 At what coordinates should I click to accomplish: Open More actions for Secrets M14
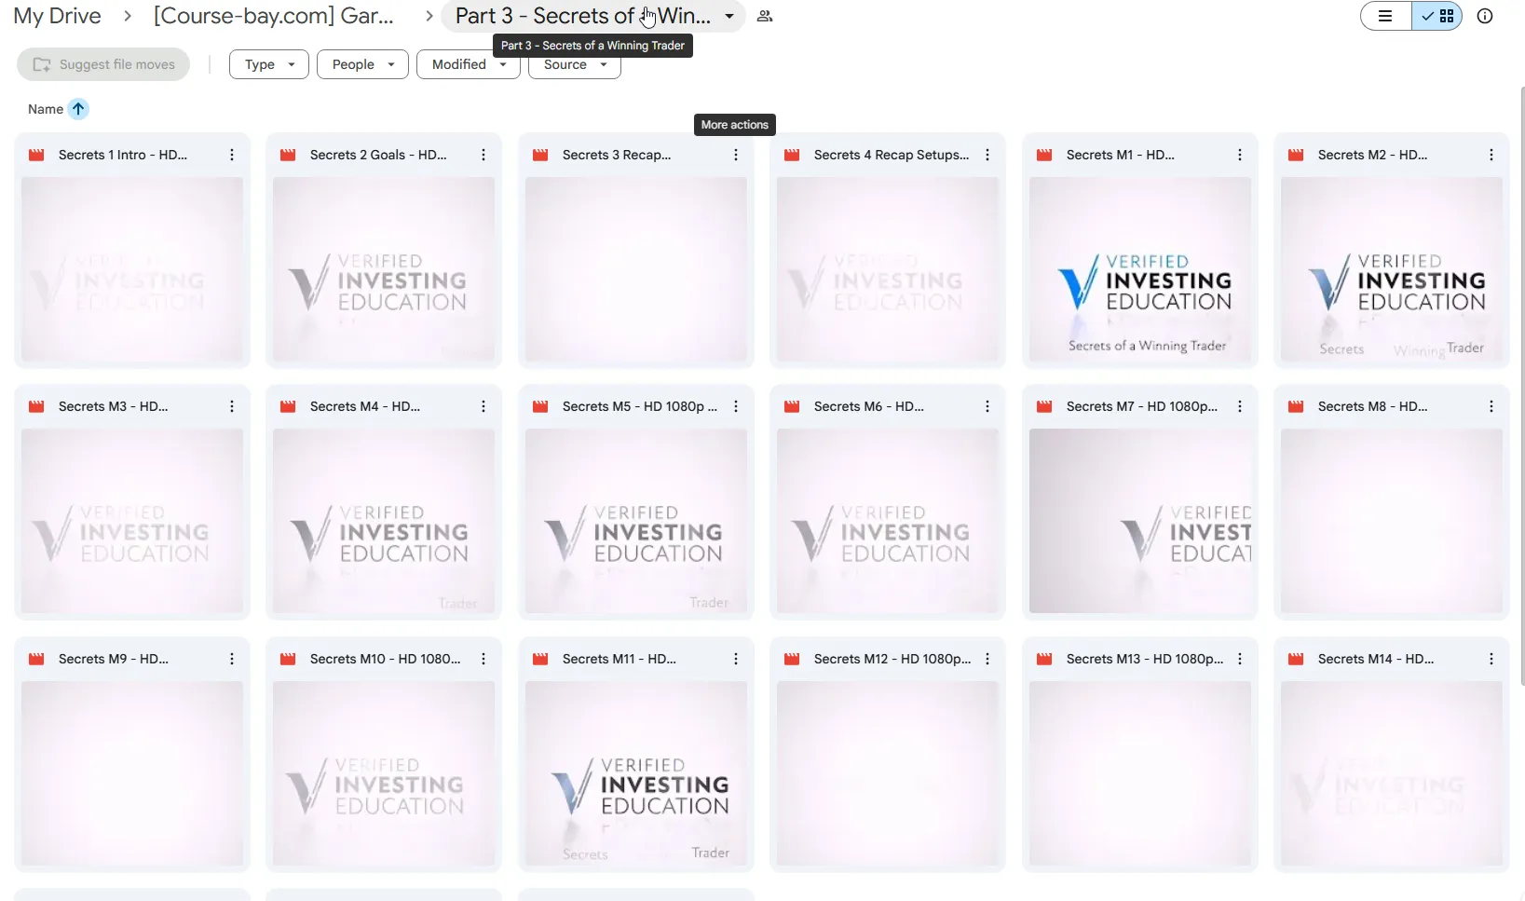pos(1491,659)
